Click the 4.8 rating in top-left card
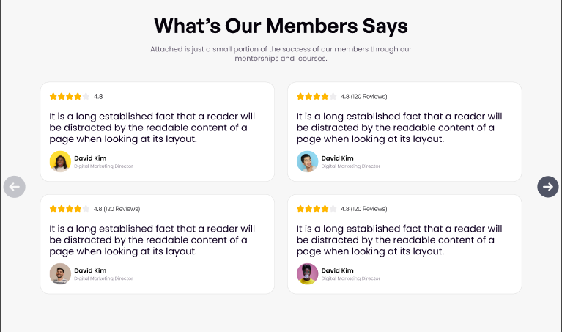Screen dimensions: 562x332 tap(98, 96)
